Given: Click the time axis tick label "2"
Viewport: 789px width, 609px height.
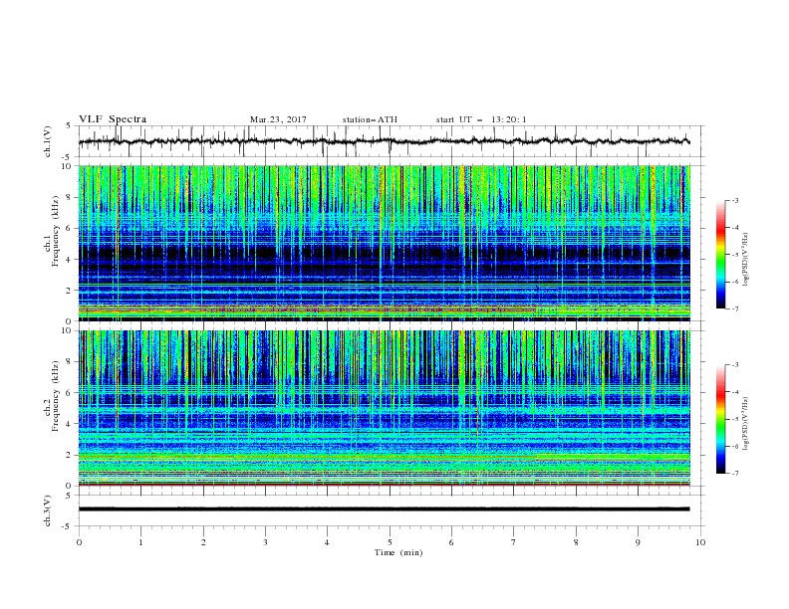Looking at the screenshot, I should 203,542.
